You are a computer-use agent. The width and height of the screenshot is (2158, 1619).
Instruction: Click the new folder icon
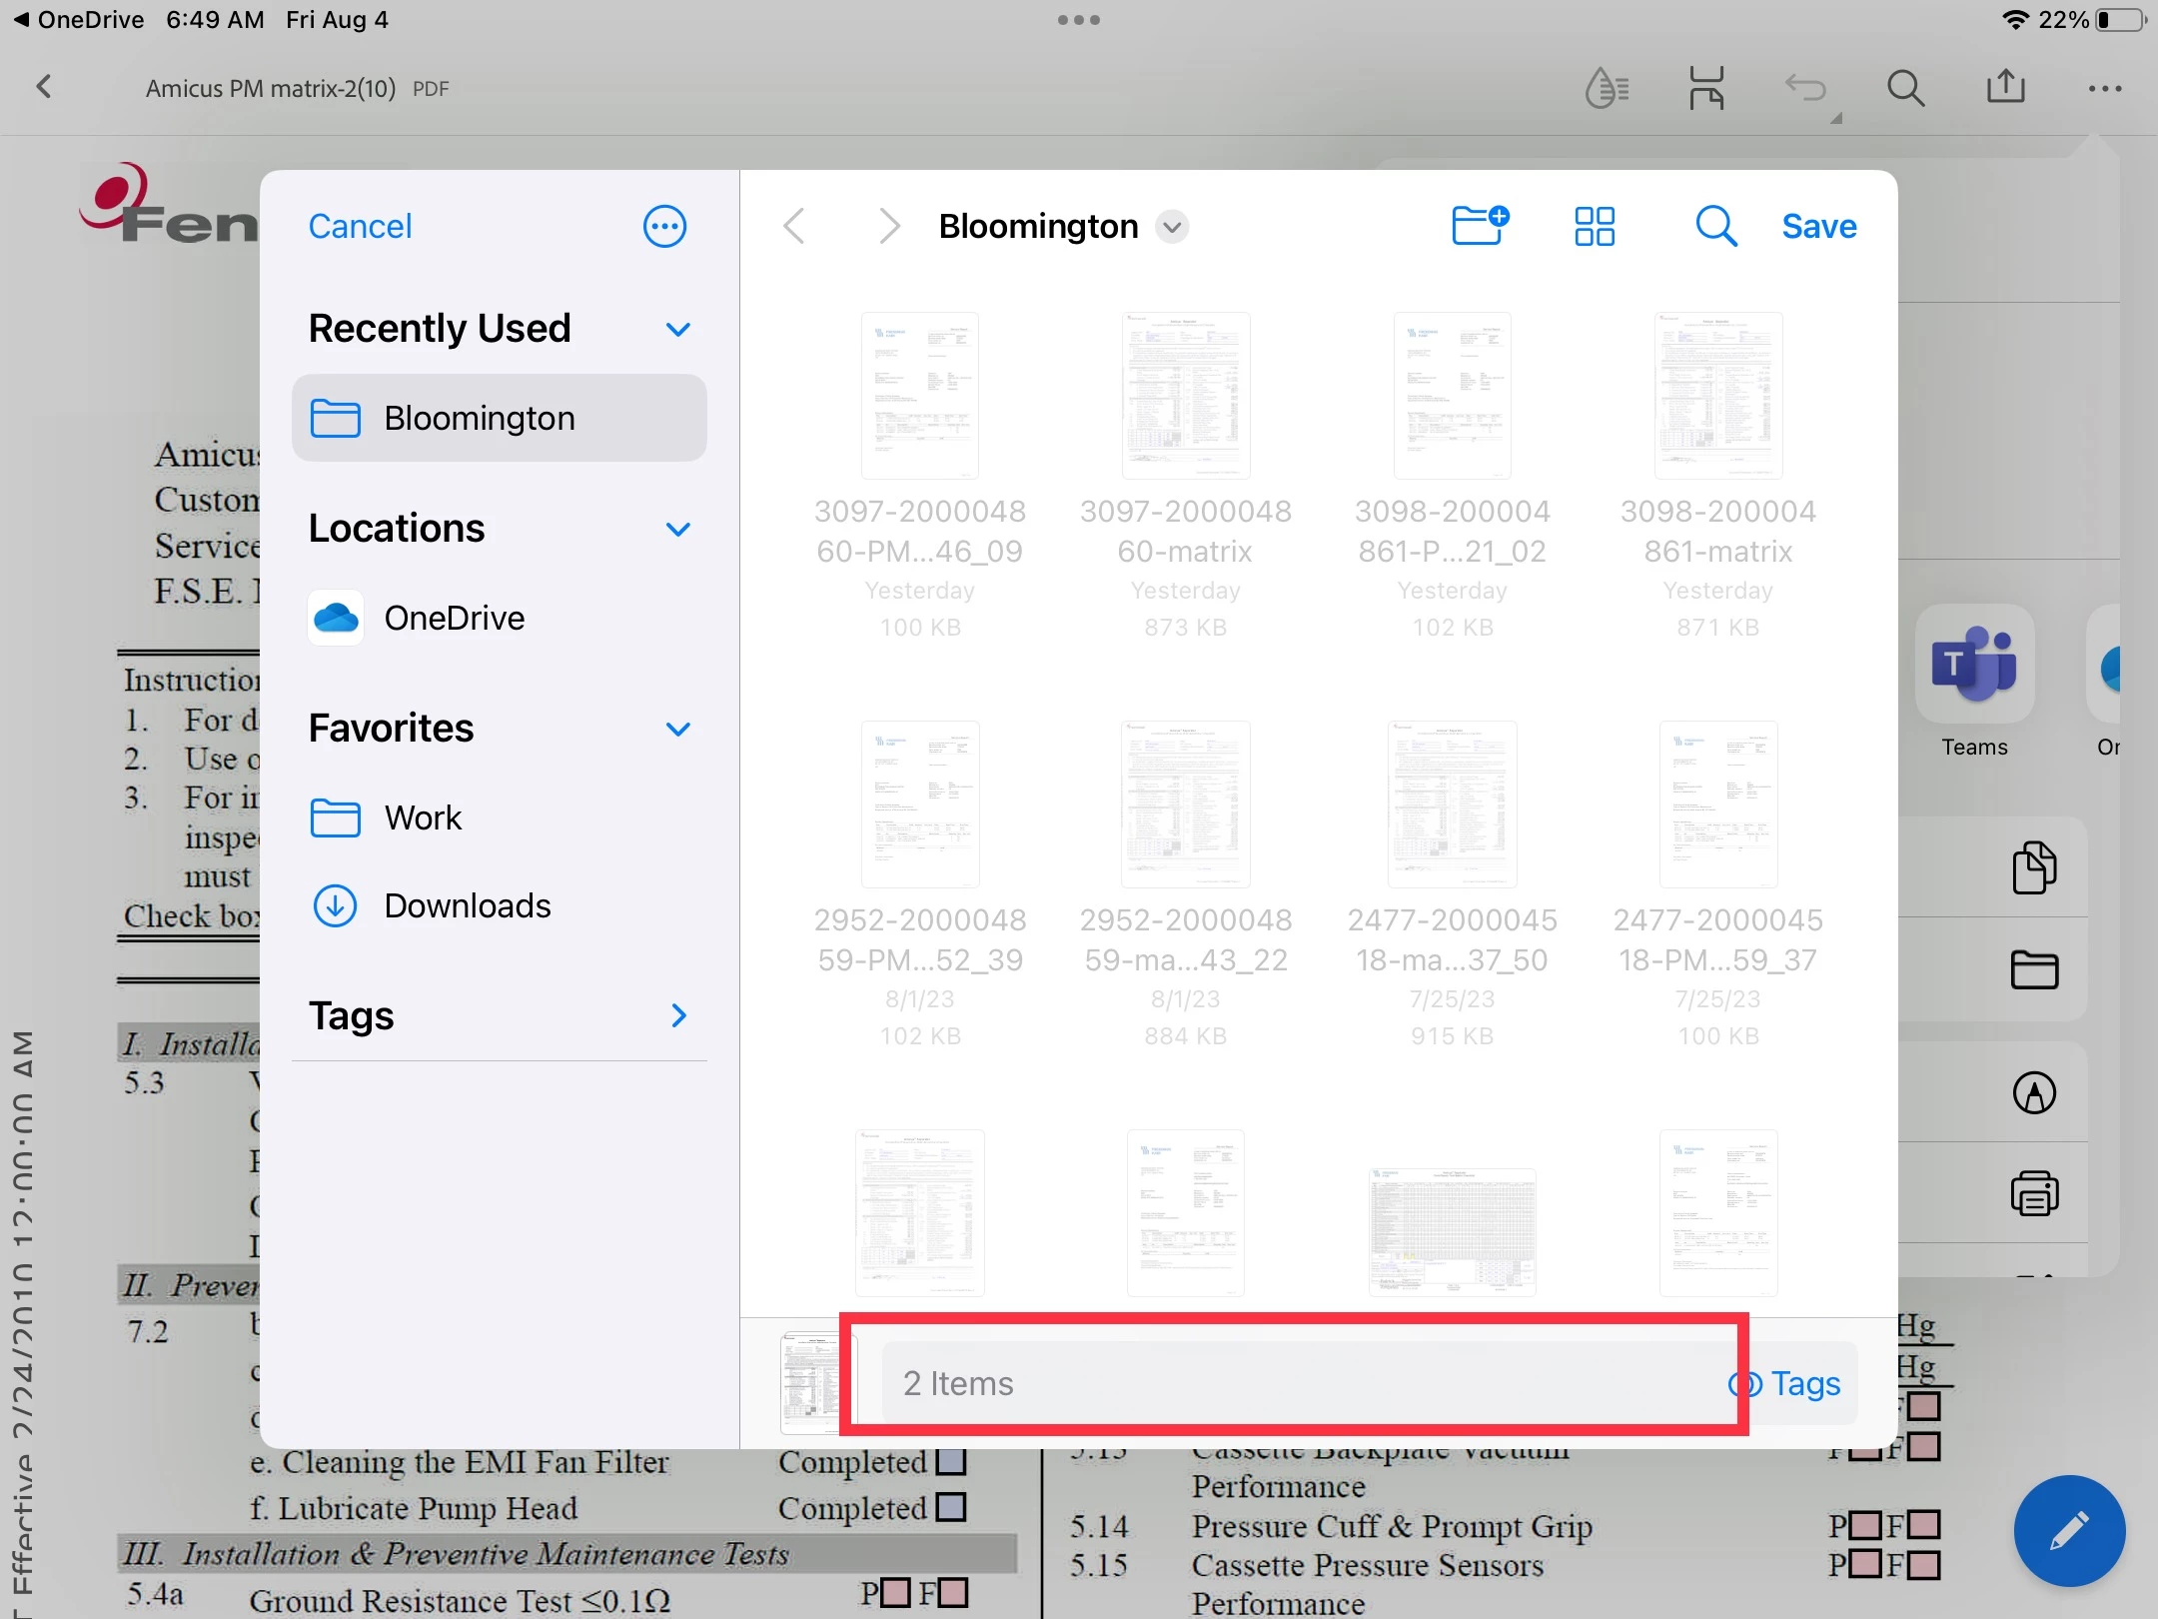[1479, 226]
